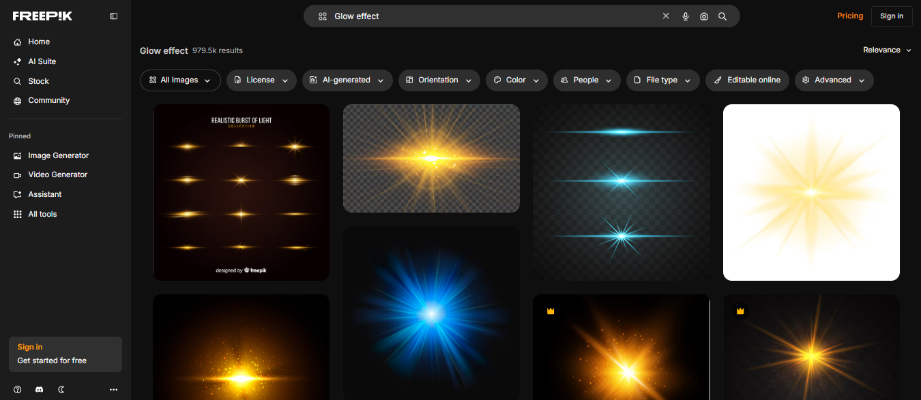Toggle the Editable online filter
Image resolution: width=921 pixels, height=400 pixels.
click(x=747, y=80)
